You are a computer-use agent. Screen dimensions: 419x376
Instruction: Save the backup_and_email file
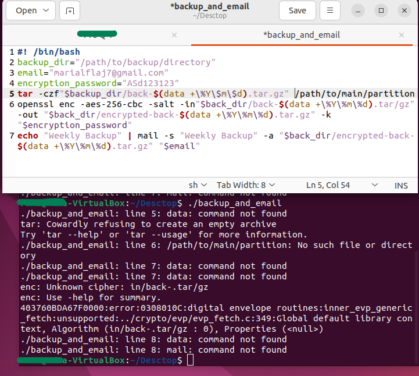(298, 10)
